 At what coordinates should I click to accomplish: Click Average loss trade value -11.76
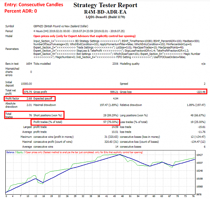202,132
